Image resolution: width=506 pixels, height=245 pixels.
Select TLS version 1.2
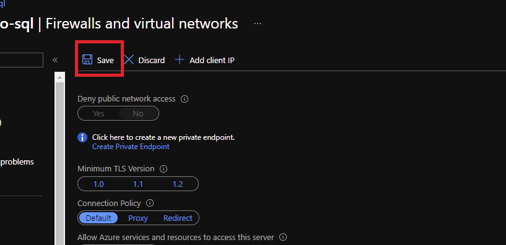[x=178, y=184]
